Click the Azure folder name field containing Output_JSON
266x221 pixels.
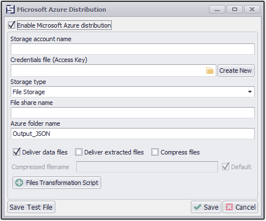click(x=133, y=134)
